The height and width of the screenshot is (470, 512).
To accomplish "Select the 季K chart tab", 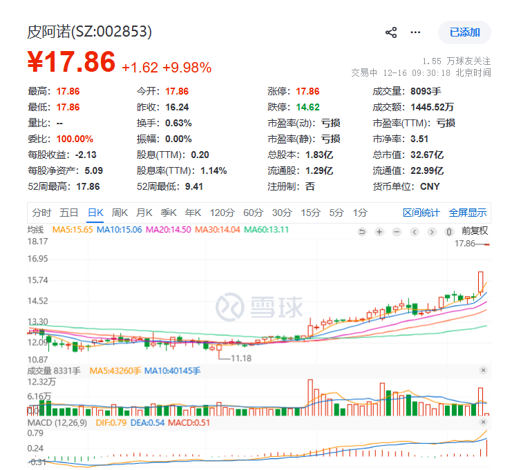I will click(169, 213).
